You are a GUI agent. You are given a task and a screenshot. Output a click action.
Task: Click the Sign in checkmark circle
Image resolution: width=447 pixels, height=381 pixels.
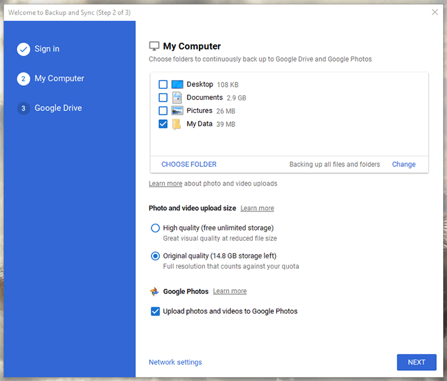coord(24,50)
